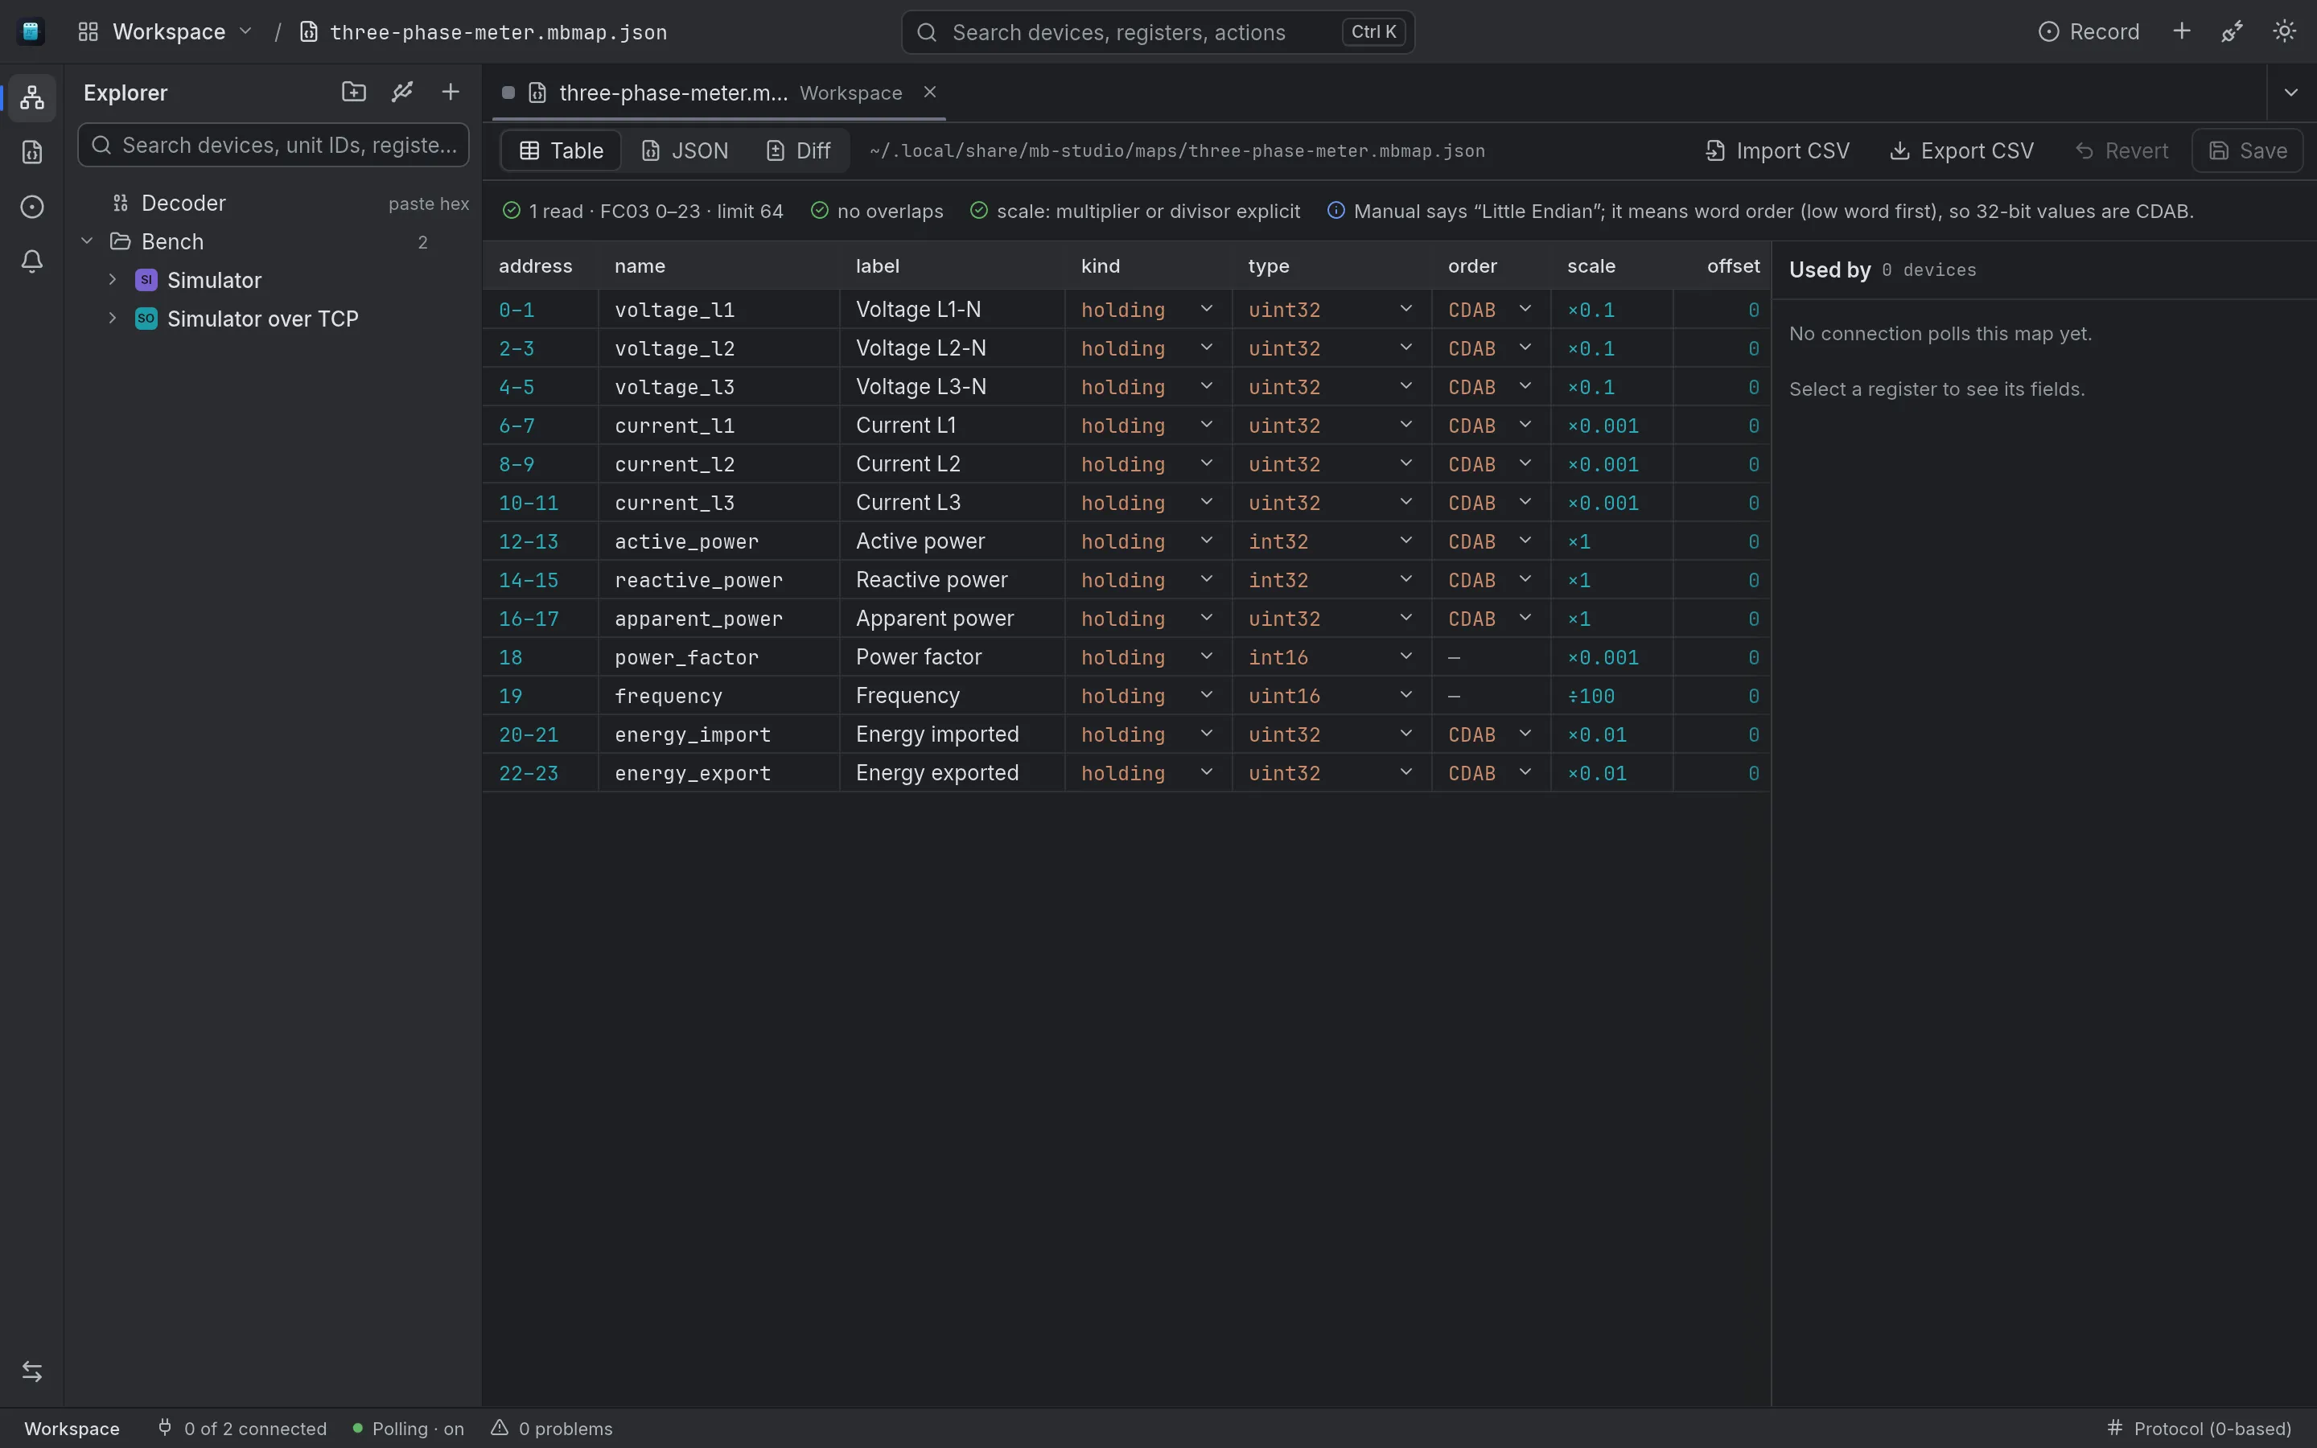Click the energy_import name cell
2317x1448 pixels.
coord(718,734)
